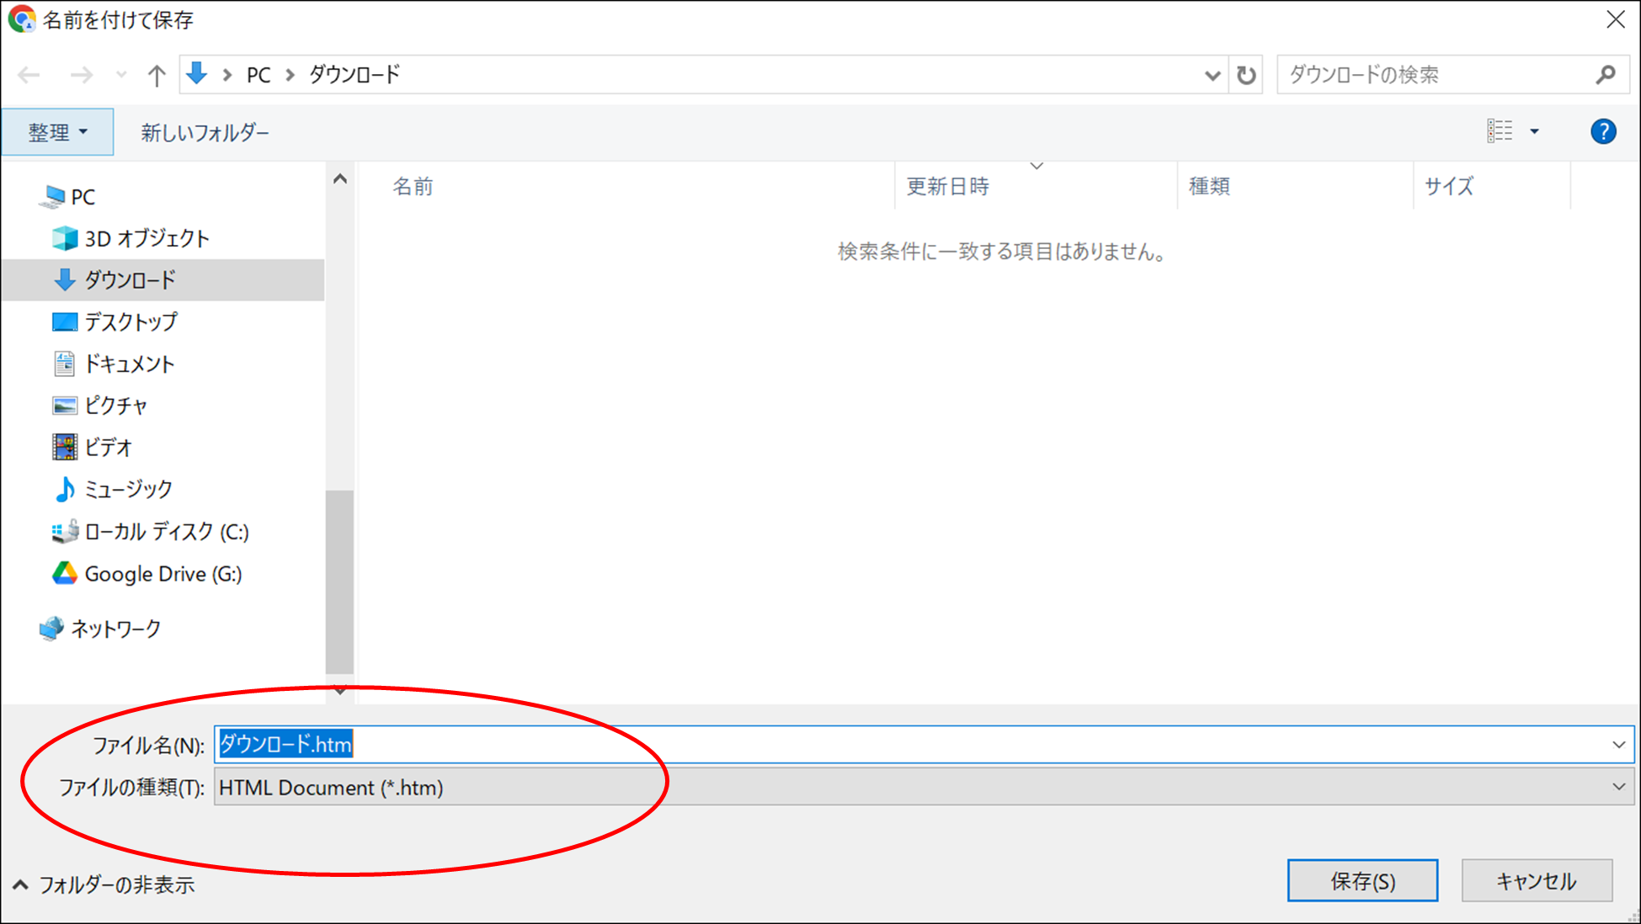
Task: Click the 保存(S) button
Action: pyautogui.click(x=1362, y=881)
